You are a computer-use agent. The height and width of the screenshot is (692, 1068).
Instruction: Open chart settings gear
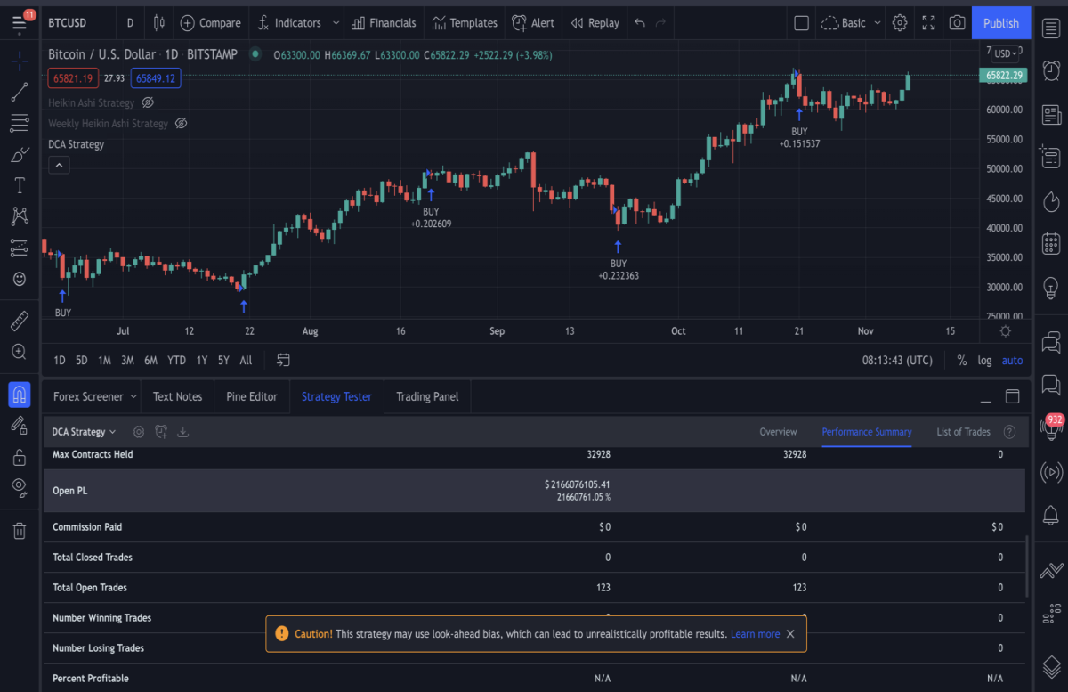click(900, 23)
